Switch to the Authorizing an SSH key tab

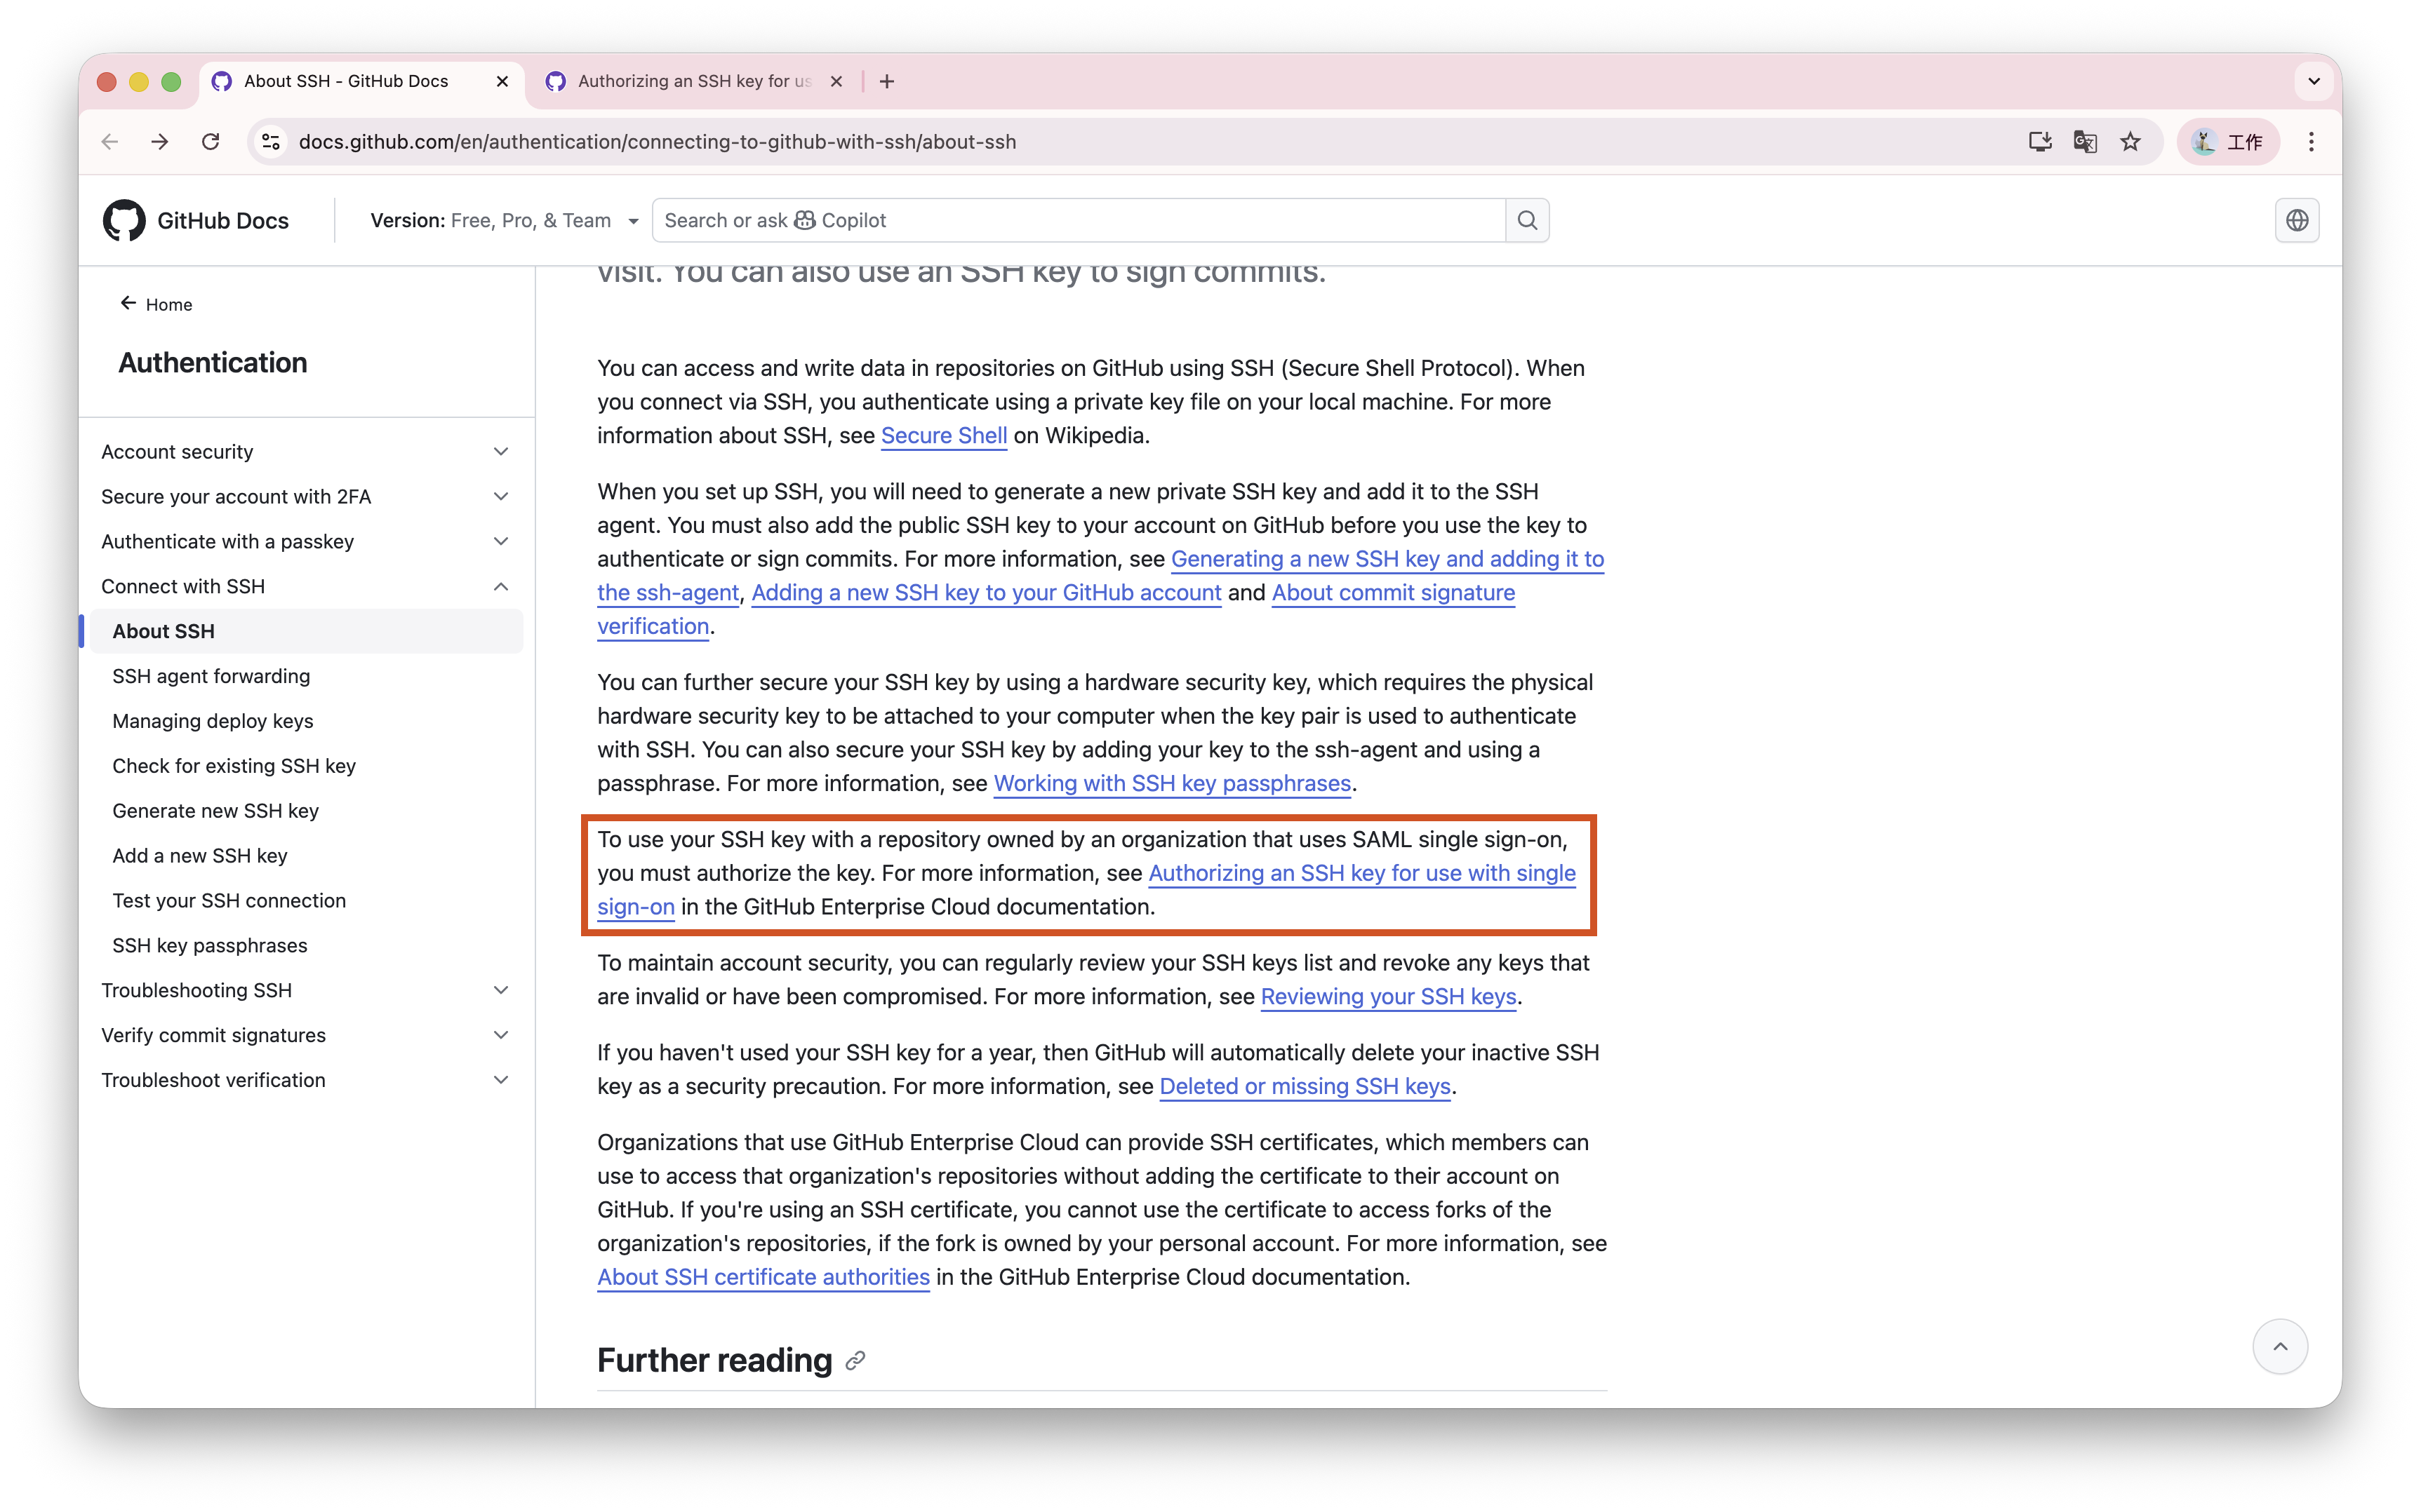coord(693,81)
